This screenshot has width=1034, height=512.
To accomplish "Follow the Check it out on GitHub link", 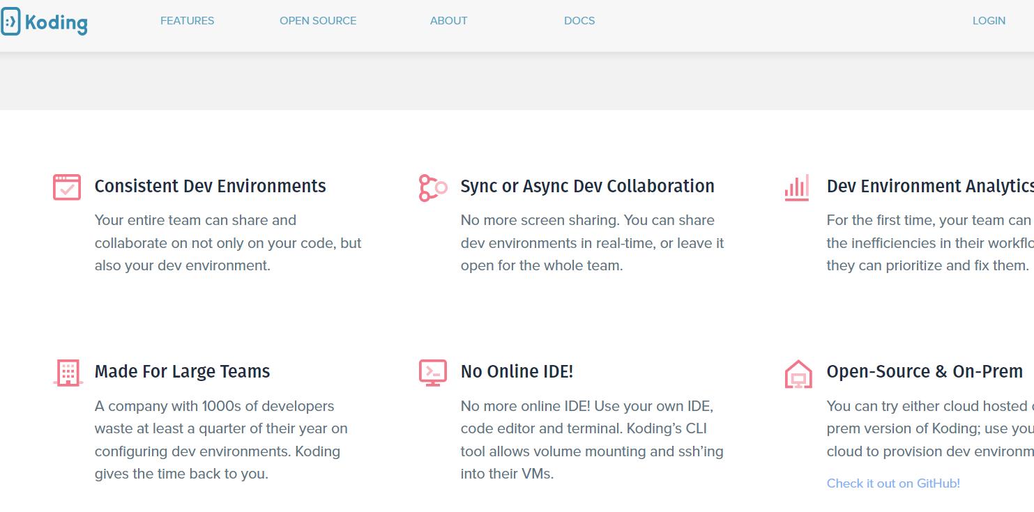I will point(893,483).
